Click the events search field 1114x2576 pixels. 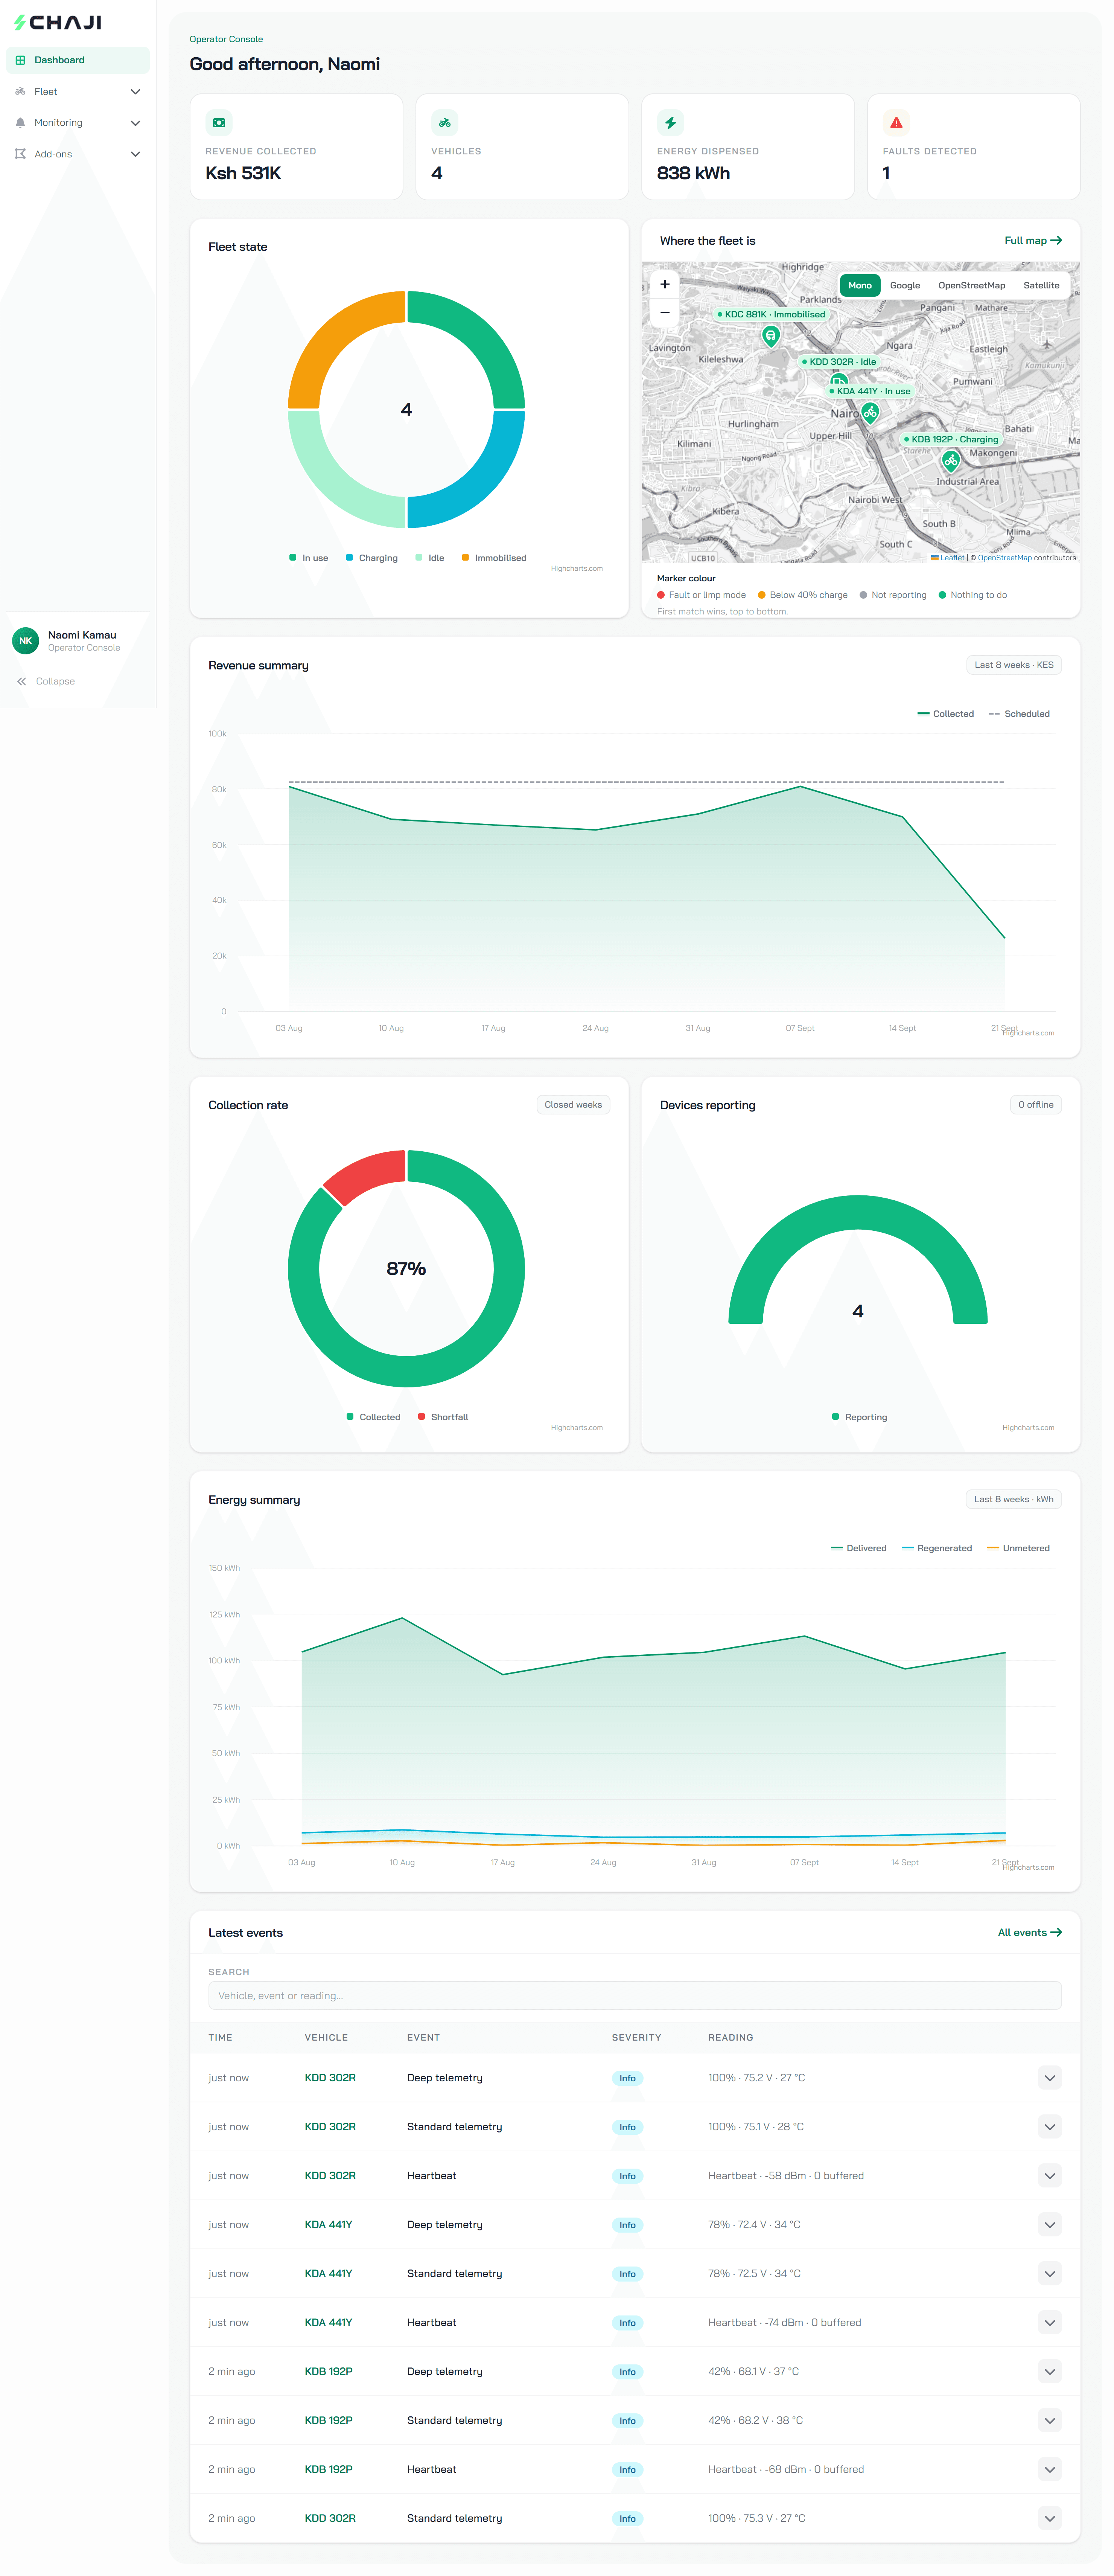click(635, 1996)
